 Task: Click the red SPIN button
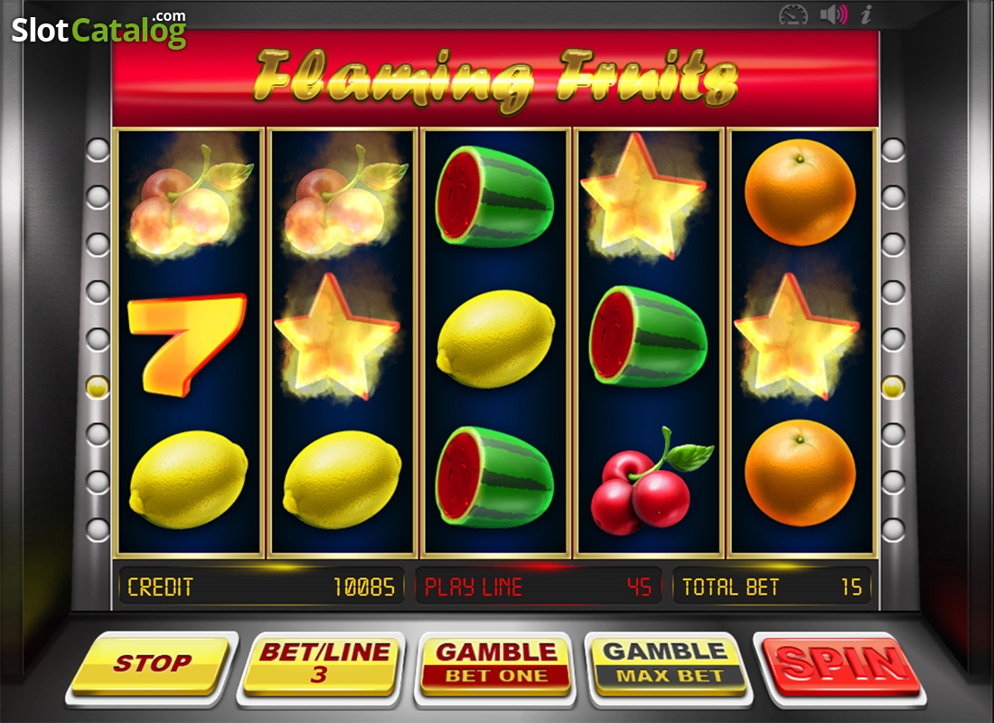coord(841,665)
